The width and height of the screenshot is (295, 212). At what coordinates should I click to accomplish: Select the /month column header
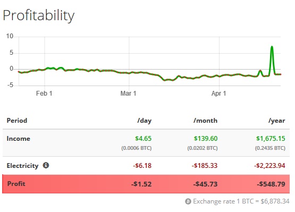(x=206, y=121)
